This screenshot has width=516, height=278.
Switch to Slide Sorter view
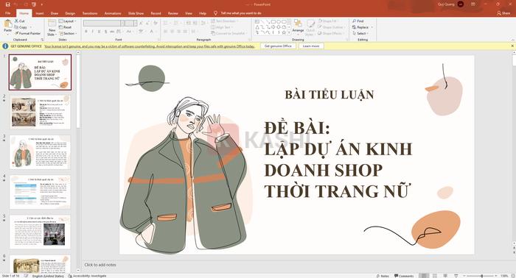[x=435, y=276]
